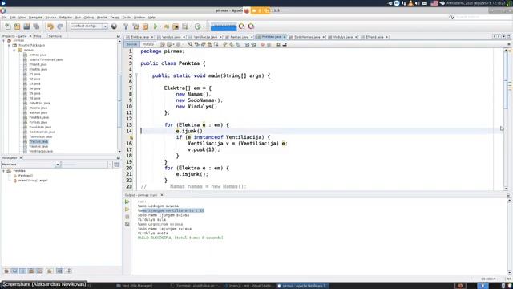Click the red stop macro recording icon
513x289 pixels.
point(262,44)
